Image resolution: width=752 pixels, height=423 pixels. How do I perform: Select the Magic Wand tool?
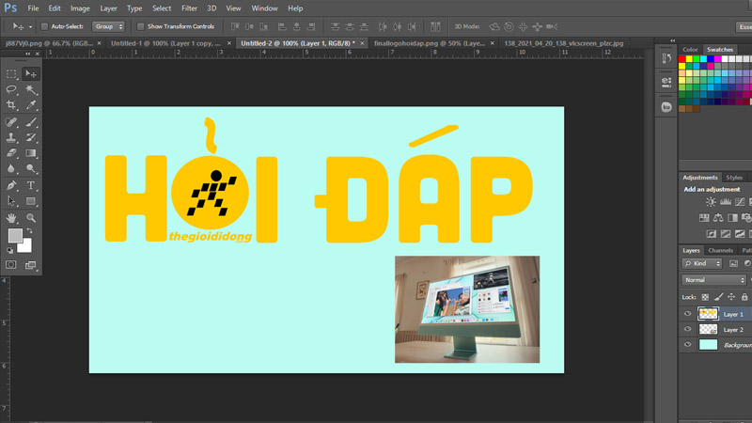click(31, 89)
